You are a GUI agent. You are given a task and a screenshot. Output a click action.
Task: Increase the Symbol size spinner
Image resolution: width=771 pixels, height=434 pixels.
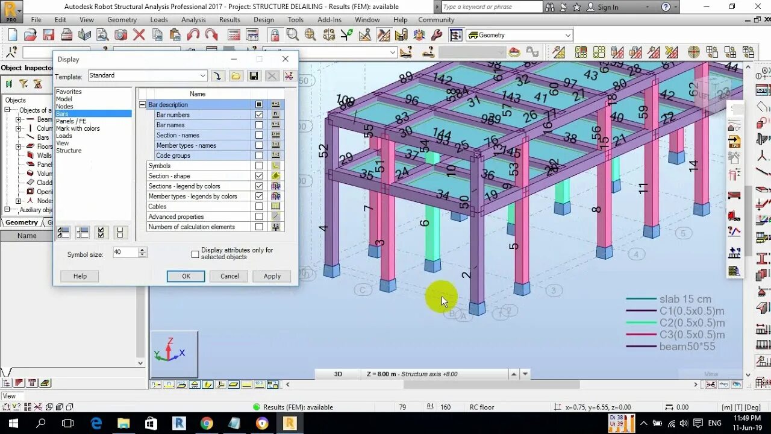(143, 250)
